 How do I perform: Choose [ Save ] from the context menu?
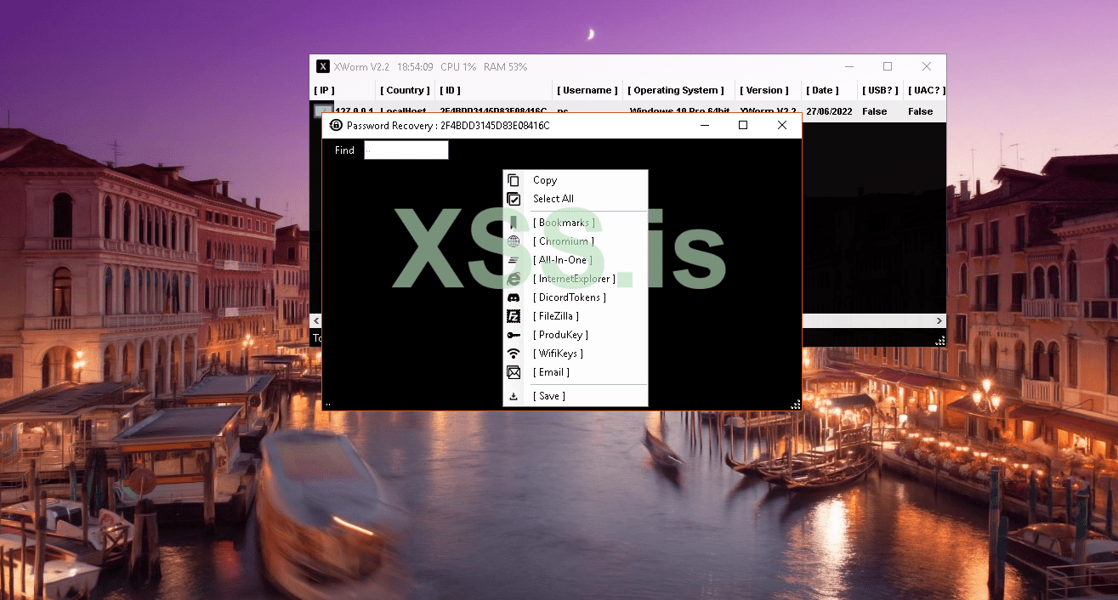point(549,396)
